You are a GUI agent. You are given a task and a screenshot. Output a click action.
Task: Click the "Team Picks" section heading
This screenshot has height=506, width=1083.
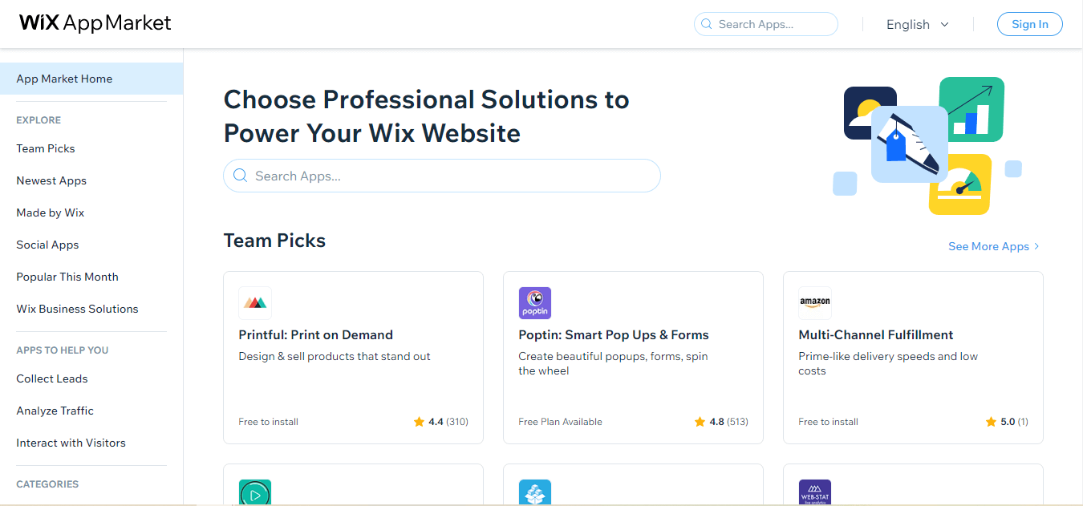[274, 241]
